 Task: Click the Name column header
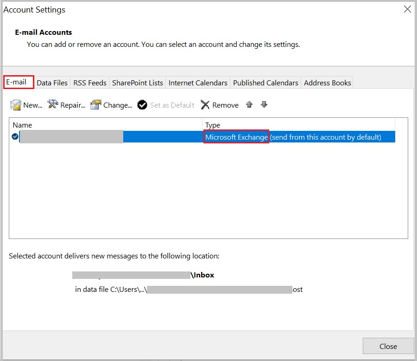tap(22, 125)
